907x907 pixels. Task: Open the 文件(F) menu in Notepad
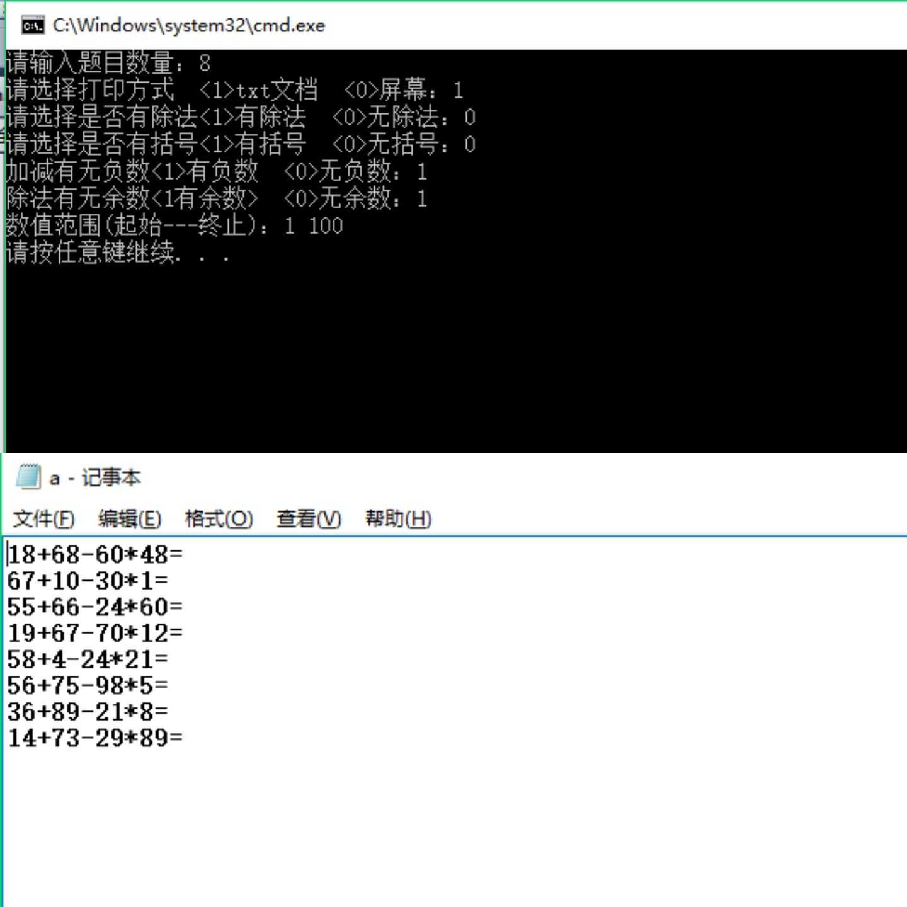[x=43, y=519]
